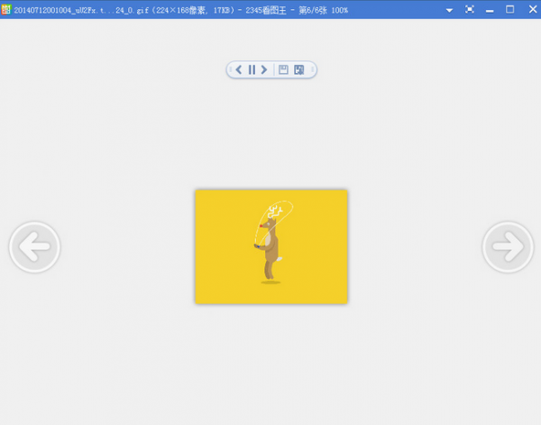The height and width of the screenshot is (425, 541).
Task: Click the 2345看图王 app icon in title bar
Action: click(x=6, y=9)
